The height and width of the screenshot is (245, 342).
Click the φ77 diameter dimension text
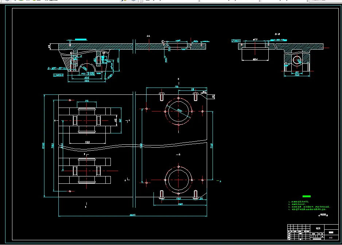(x=255, y=39)
